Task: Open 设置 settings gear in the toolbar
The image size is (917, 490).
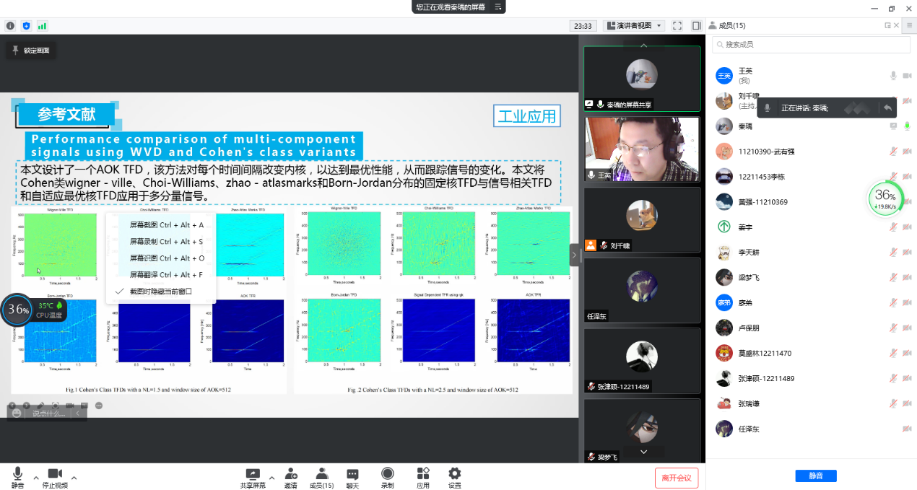Action: pos(454,476)
